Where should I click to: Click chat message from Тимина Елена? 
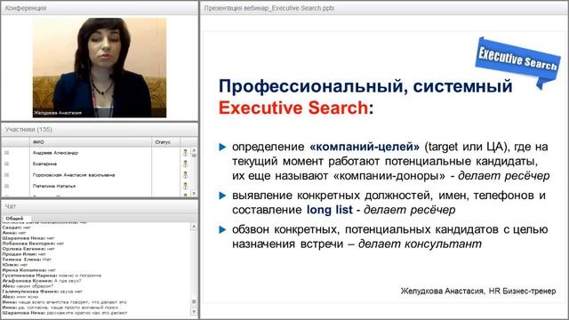(27, 260)
